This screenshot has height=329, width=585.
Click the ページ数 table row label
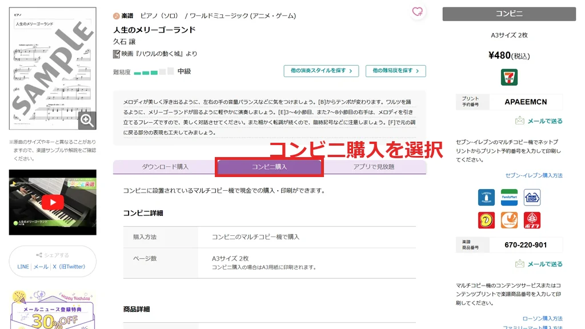point(145,259)
